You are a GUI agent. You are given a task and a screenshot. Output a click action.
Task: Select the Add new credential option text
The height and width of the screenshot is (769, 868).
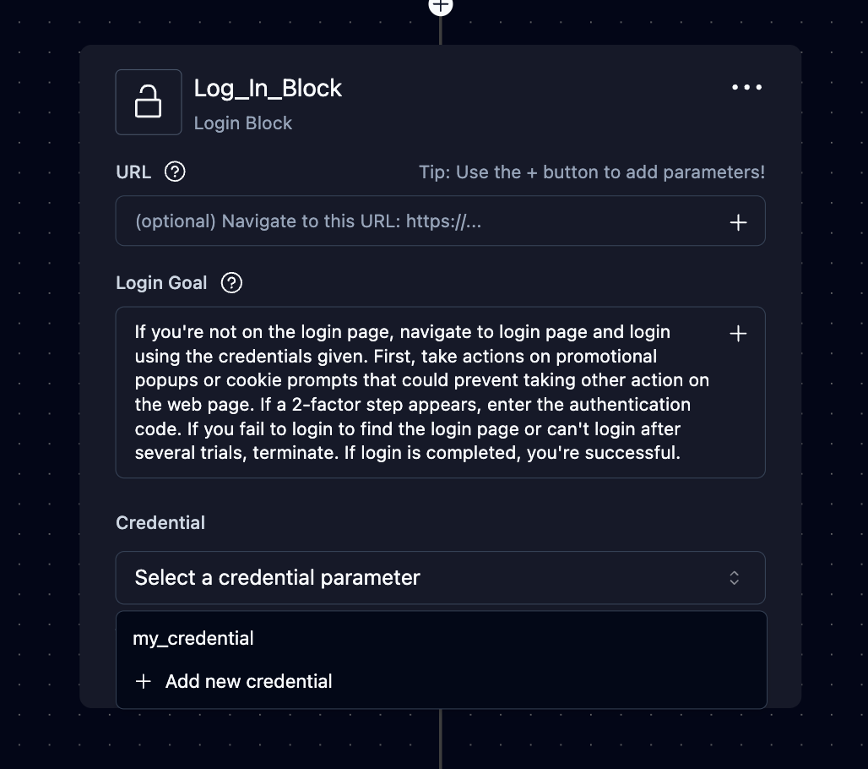coord(249,681)
